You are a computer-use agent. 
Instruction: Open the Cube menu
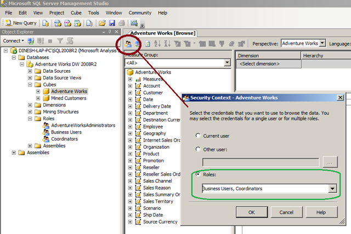[76, 13]
